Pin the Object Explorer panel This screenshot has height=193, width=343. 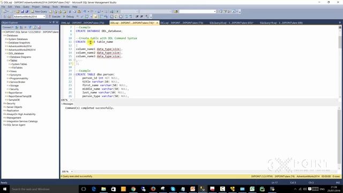pyautogui.click(x=54, y=23)
